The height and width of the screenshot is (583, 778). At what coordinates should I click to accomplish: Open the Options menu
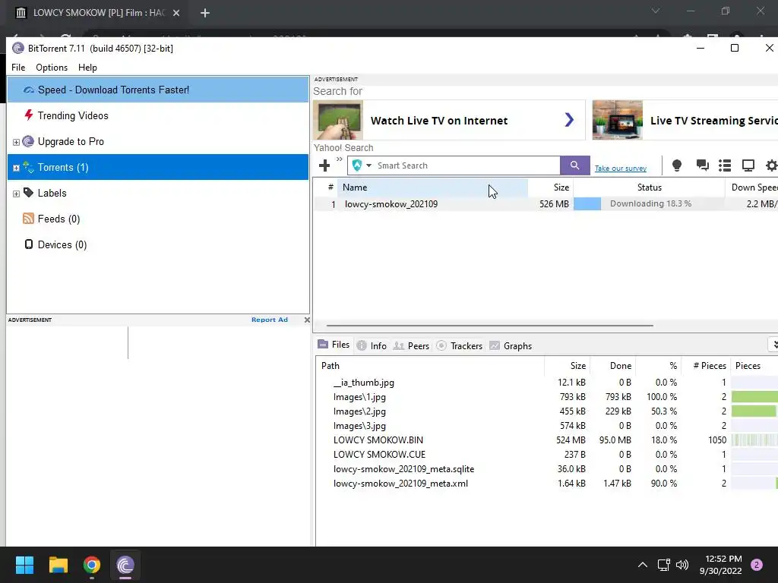pos(52,68)
